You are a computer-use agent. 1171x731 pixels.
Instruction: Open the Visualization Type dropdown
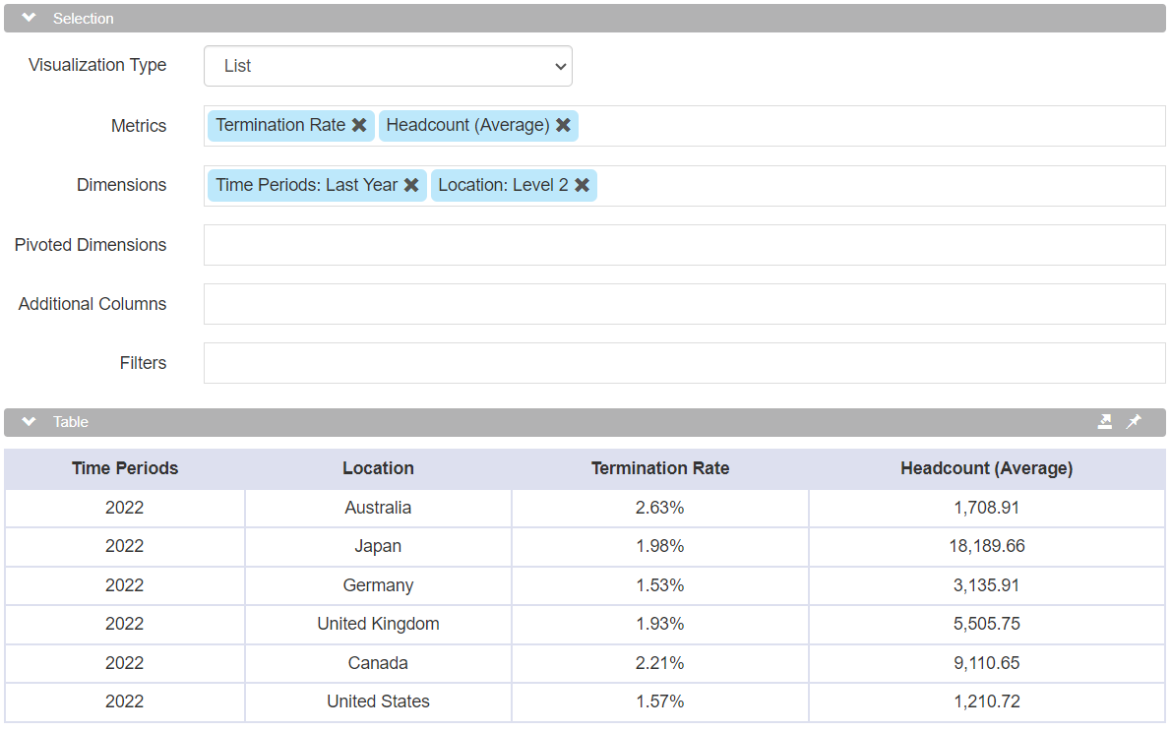388,66
